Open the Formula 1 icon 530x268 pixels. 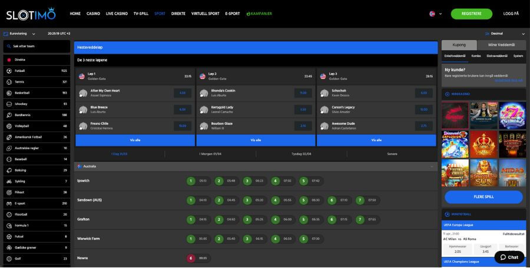[9, 226]
